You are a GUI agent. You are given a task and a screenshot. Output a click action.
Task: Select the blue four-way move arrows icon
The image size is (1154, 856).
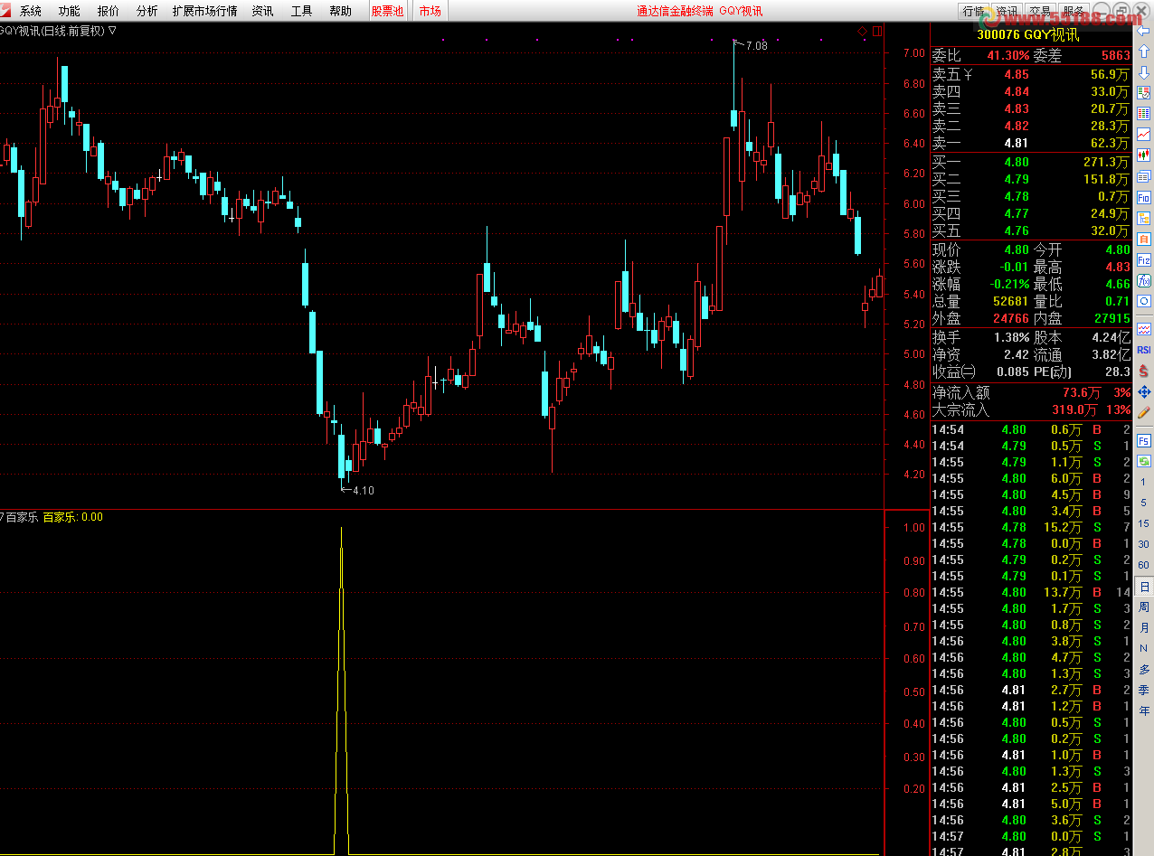[x=1144, y=391]
